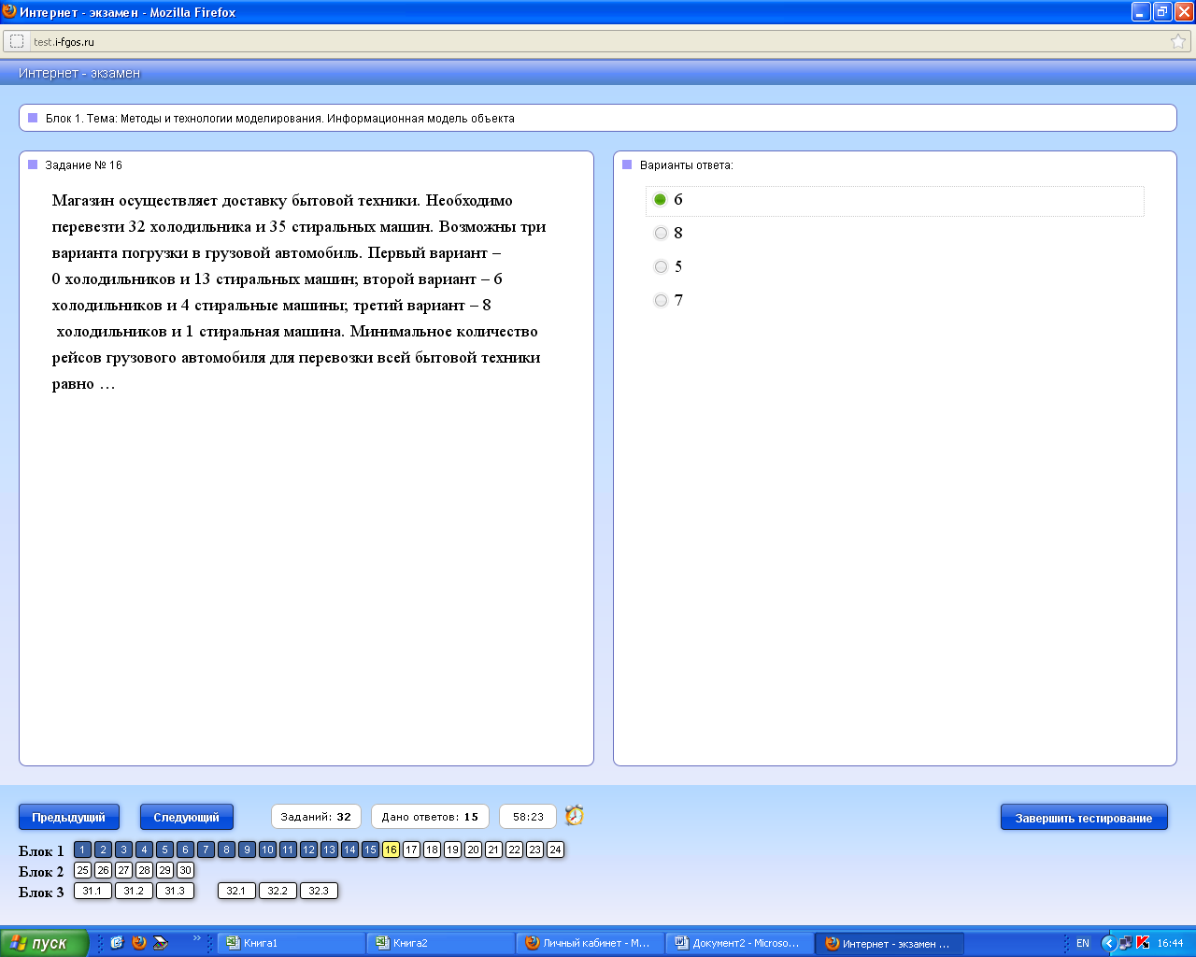Go to question 27
Image resolution: width=1196 pixels, height=957 pixels.
[123, 870]
